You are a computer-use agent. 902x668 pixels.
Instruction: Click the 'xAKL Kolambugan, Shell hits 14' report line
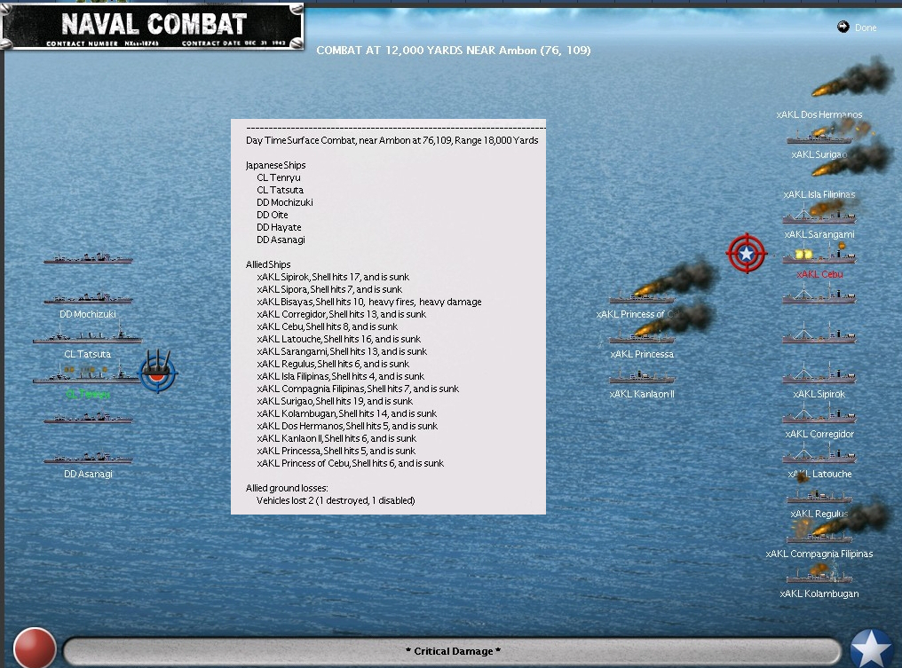(347, 413)
